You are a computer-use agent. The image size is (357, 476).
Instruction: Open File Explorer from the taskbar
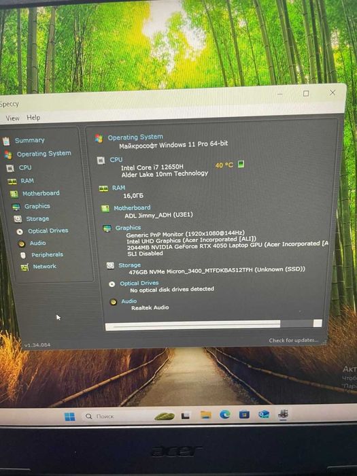click(206, 415)
